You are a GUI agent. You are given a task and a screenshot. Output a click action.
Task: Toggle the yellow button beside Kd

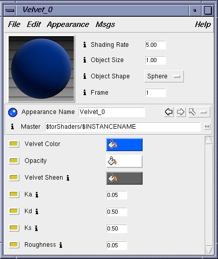[x=14, y=211]
